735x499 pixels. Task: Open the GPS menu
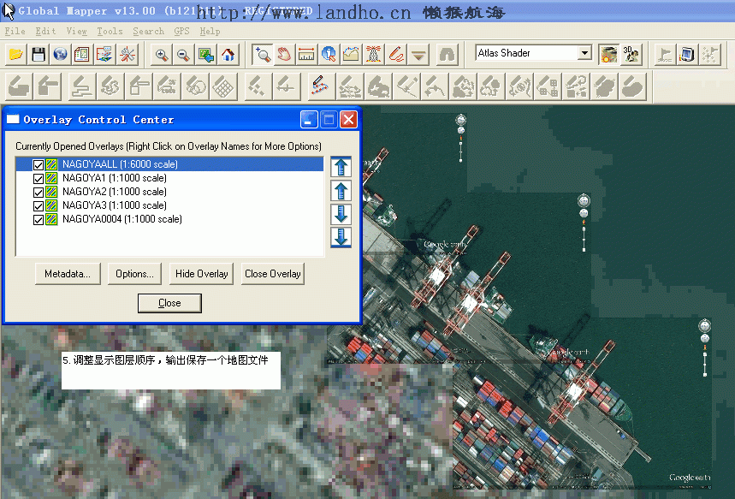182,32
